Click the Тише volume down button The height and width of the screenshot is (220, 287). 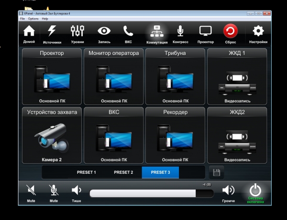tap(77, 192)
